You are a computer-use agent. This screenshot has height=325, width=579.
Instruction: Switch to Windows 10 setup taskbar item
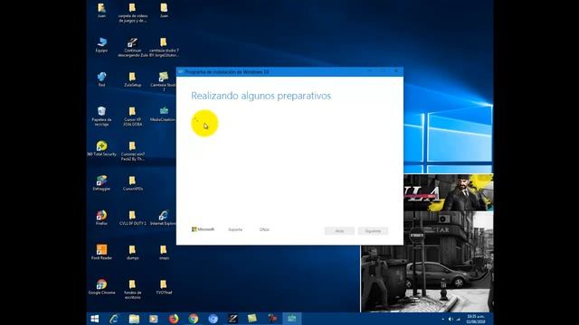pos(291,319)
